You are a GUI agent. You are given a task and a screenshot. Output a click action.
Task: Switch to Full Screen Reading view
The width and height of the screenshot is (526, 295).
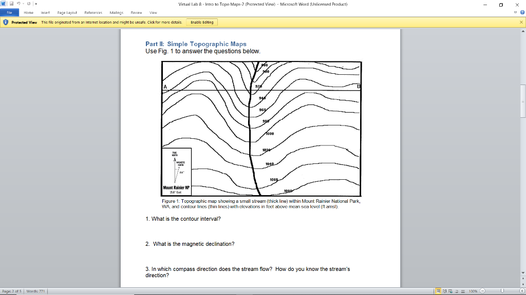445,290
